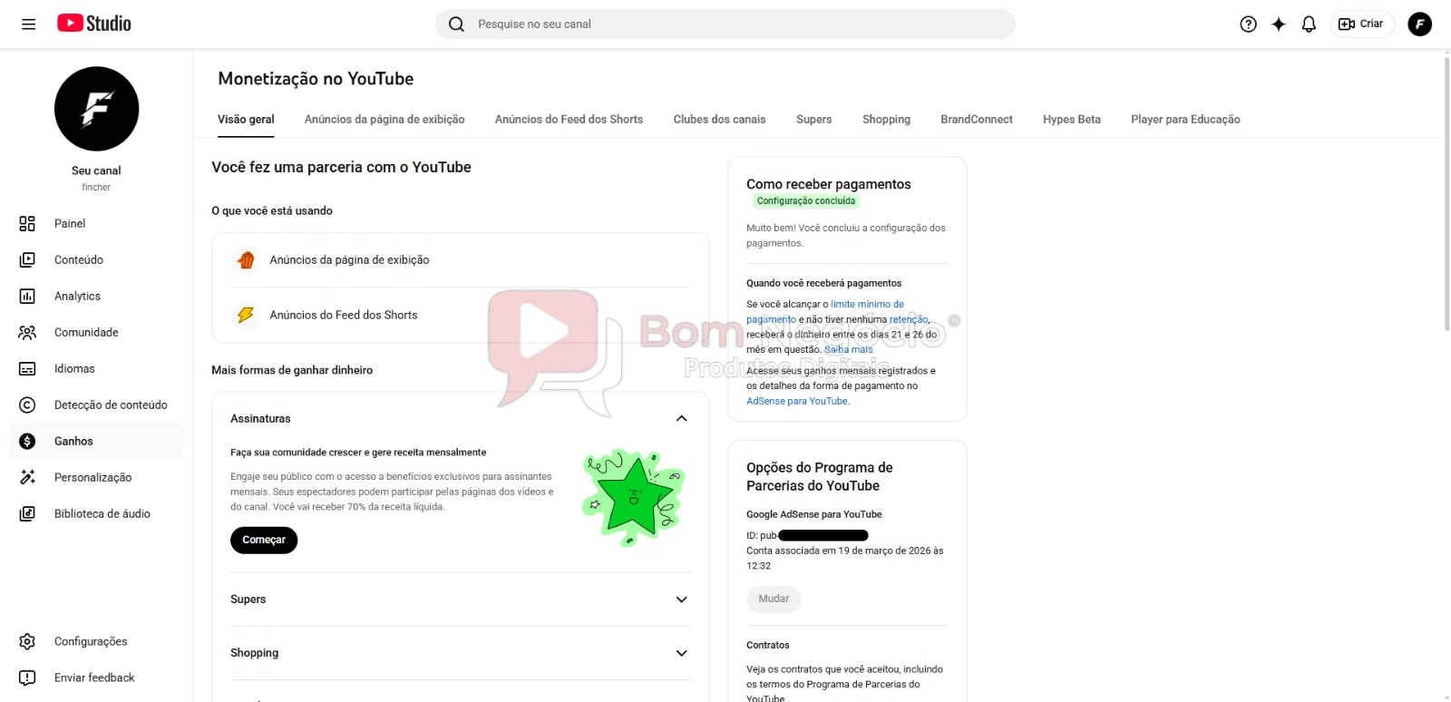Open the retenção link
This screenshot has height=702, width=1451.
909,319
